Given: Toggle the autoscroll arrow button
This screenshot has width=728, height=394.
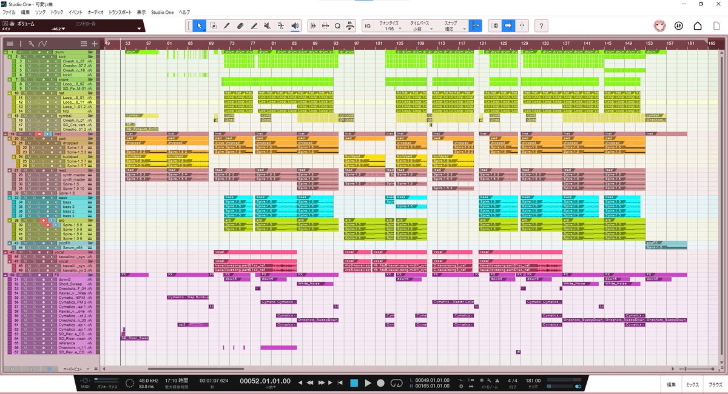Looking at the screenshot, I should 508,25.
